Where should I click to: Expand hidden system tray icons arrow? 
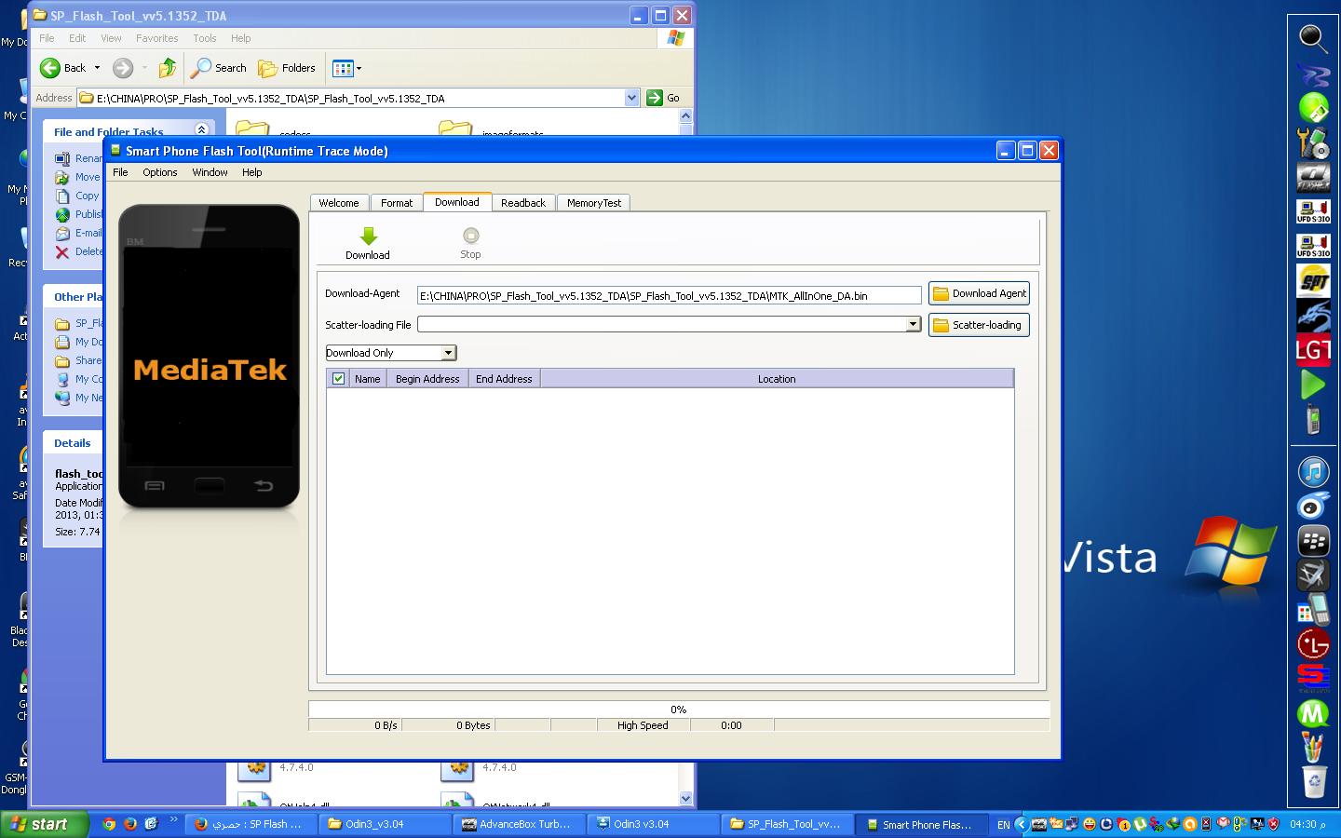(x=1022, y=824)
